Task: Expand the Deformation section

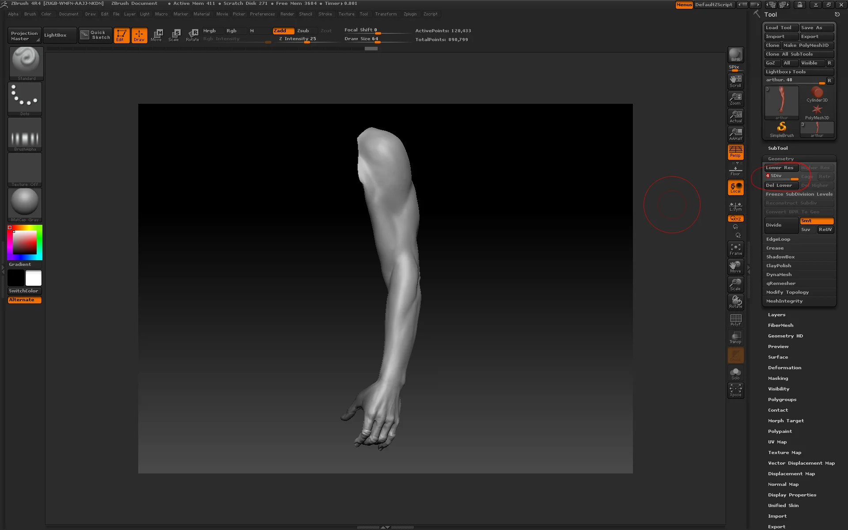Action: tap(784, 368)
